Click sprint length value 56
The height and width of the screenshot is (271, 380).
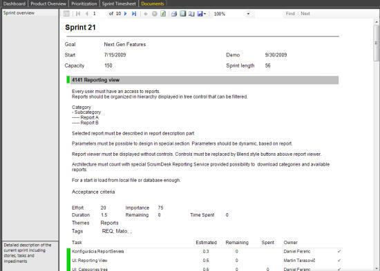(x=267, y=66)
